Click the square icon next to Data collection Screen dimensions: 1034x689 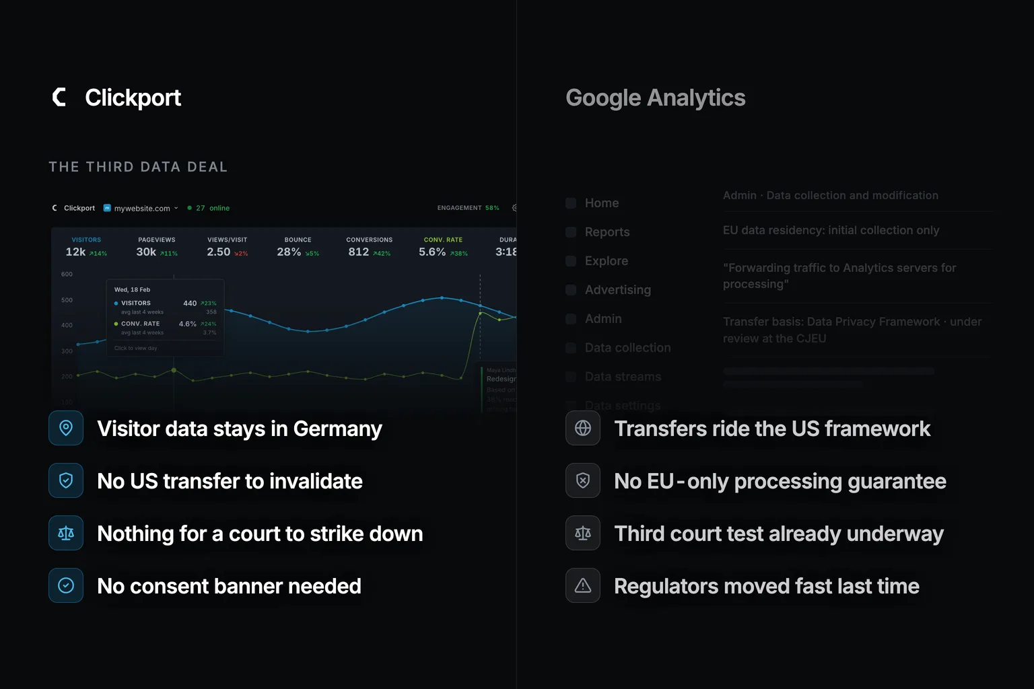pos(571,348)
